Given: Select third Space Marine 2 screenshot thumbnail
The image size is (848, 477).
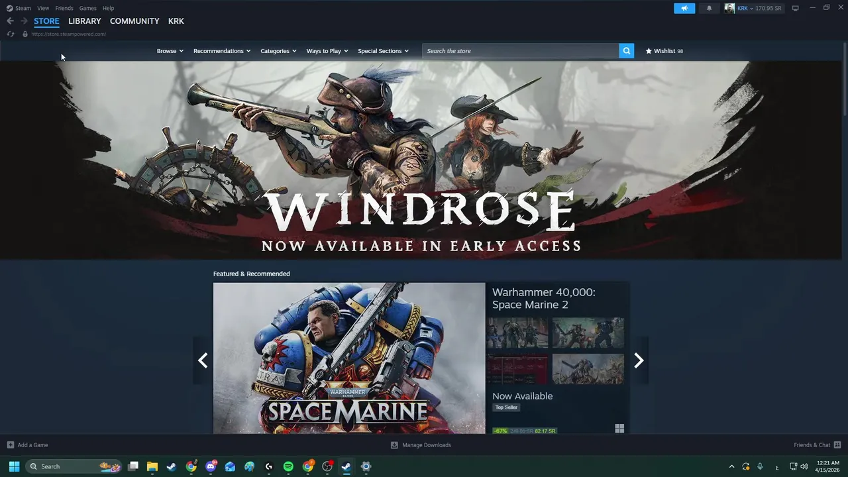Looking at the screenshot, I should pos(517,369).
